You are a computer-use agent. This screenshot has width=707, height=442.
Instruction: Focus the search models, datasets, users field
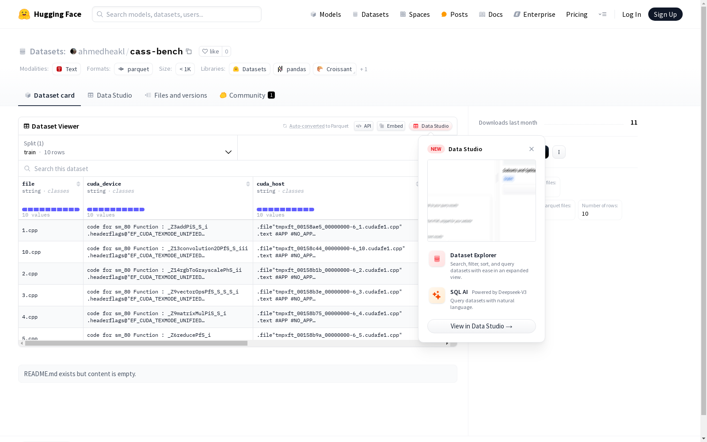click(x=177, y=14)
